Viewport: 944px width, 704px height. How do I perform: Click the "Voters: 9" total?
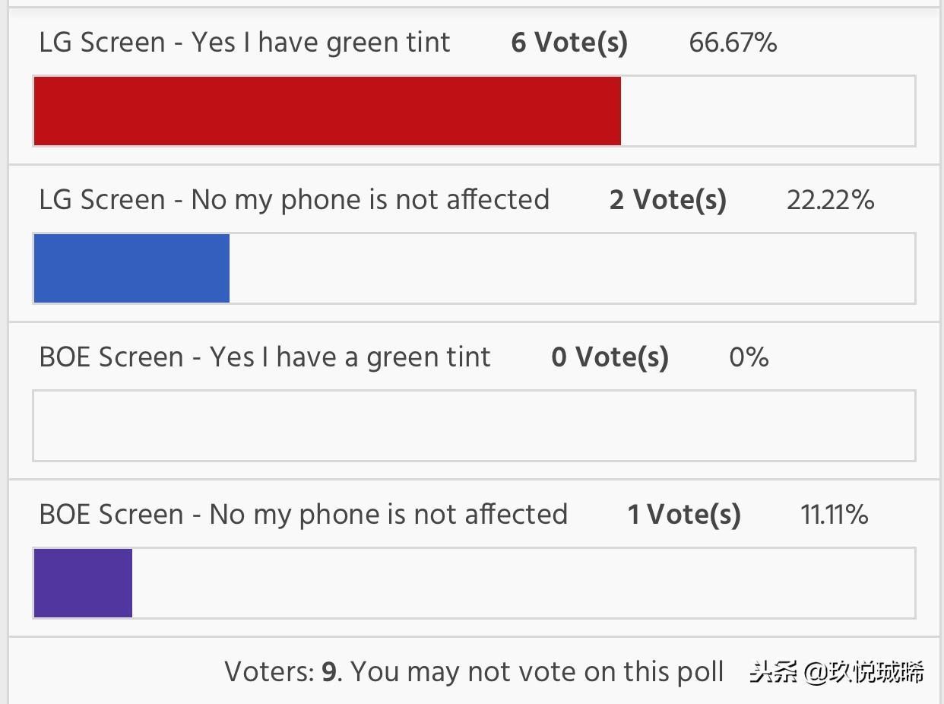tap(280, 672)
